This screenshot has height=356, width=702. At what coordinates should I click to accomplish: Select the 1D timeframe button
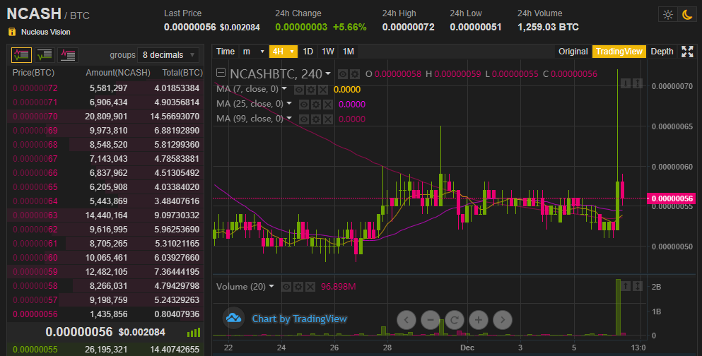[308, 52]
